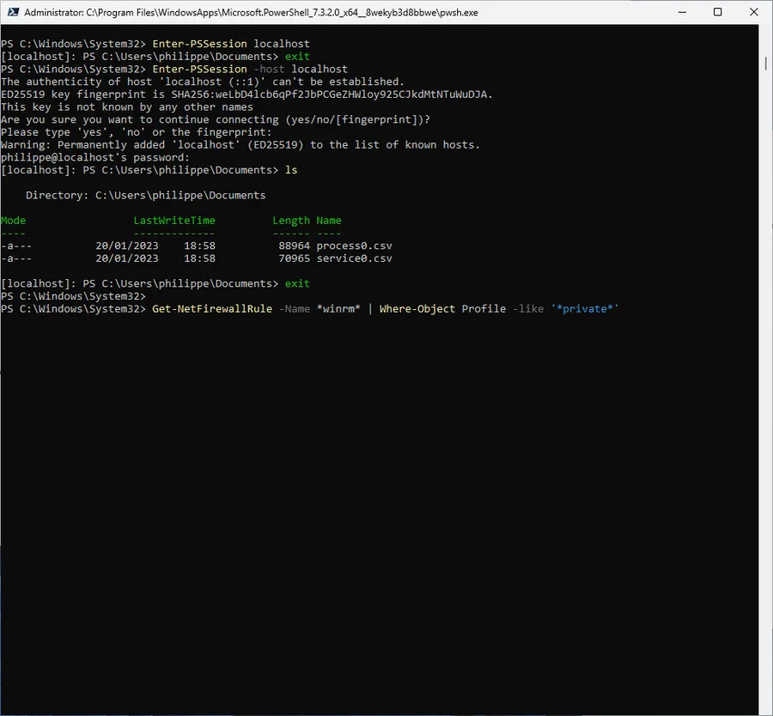Click the '*winrm*' argument text

(338, 309)
